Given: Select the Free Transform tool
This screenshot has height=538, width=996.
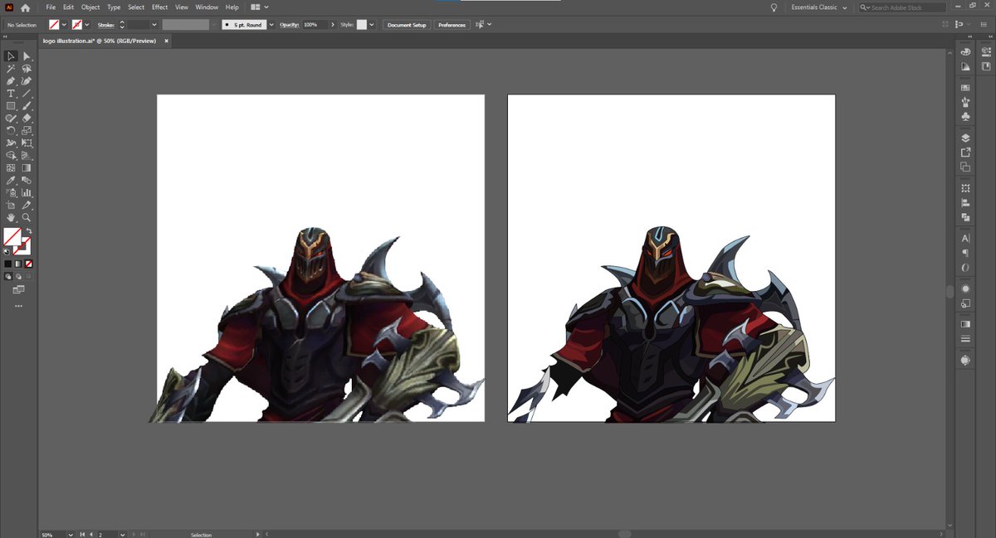Looking at the screenshot, I should point(27,143).
